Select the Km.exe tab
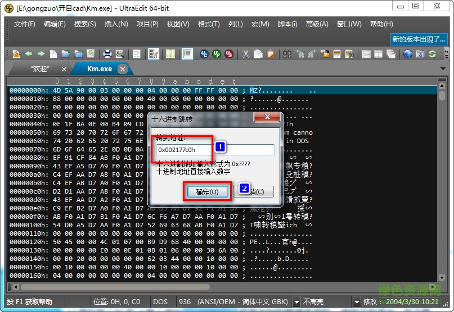 pyautogui.click(x=100, y=69)
